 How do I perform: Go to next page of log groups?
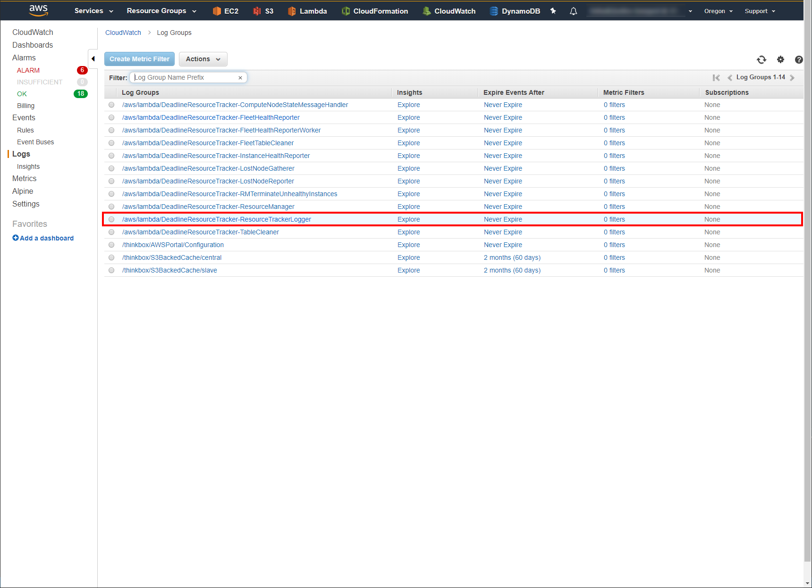tap(792, 78)
